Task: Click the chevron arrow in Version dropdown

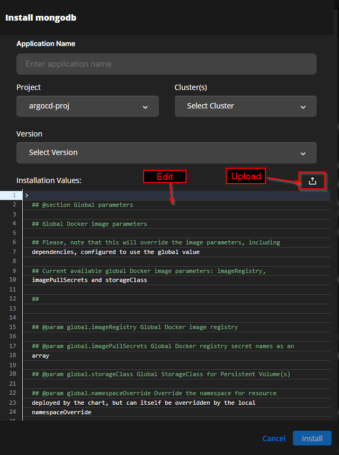Action: [x=303, y=153]
